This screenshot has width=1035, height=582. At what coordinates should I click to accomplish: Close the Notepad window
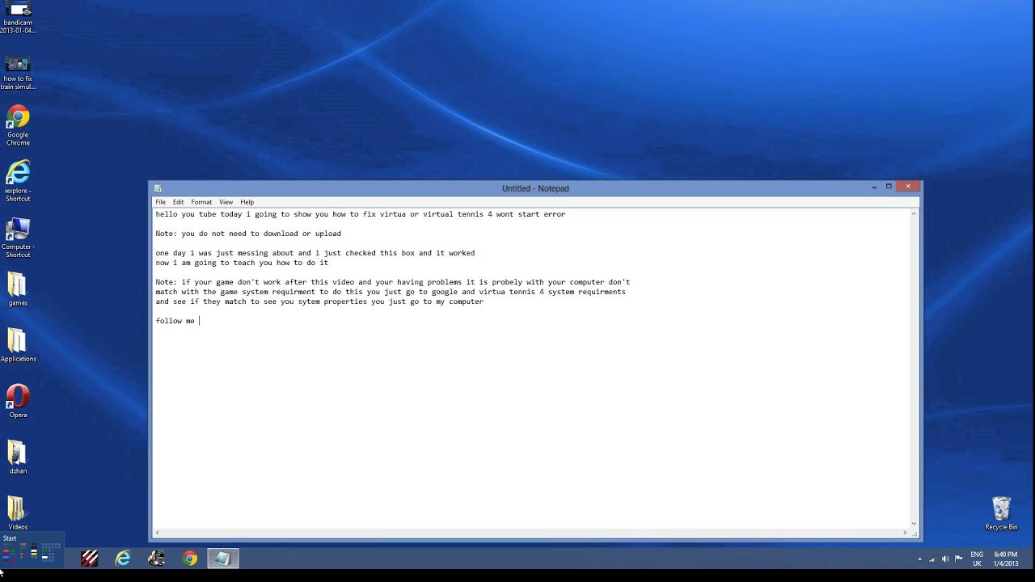908,187
